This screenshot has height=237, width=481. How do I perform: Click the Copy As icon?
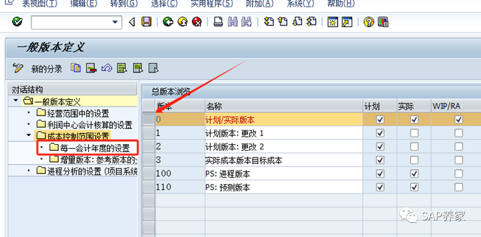(x=75, y=68)
